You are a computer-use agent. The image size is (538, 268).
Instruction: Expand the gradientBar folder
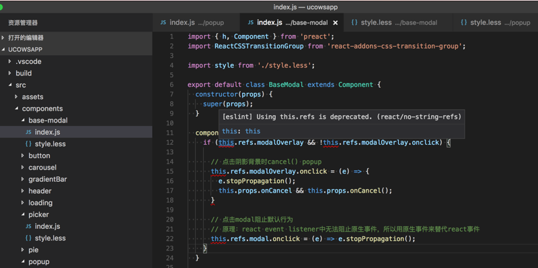point(76,179)
